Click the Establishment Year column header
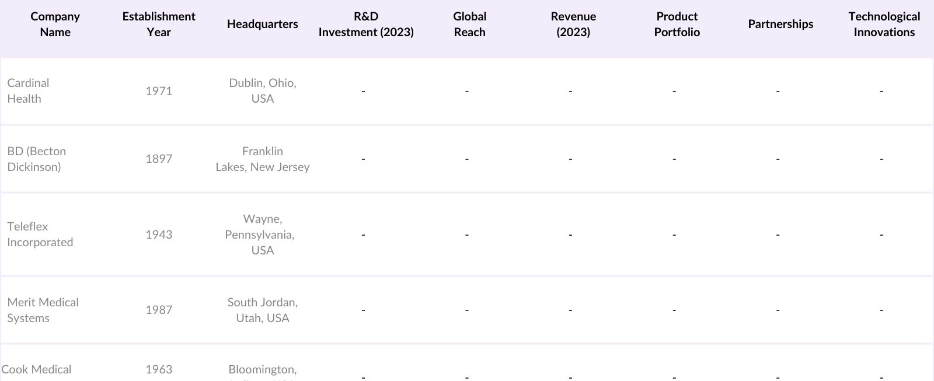This screenshot has width=934, height=381. click(159, 25)
